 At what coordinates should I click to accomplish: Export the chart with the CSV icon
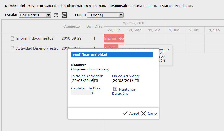click(x=64, y=15)
